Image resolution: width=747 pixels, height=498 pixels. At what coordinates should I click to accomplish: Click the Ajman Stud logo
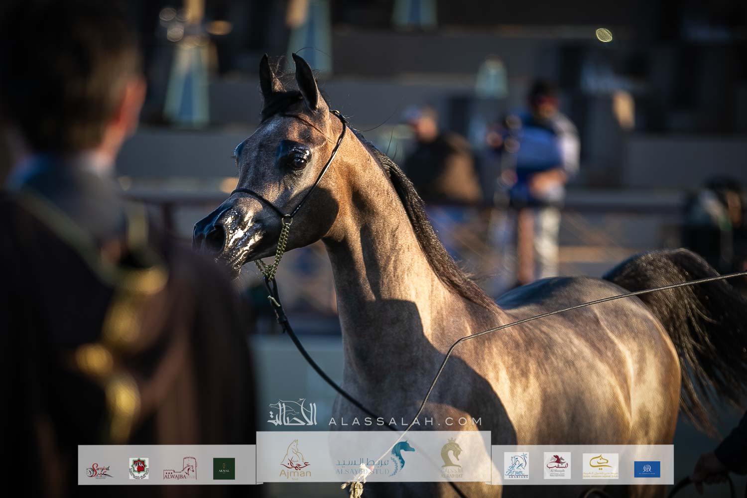coord(295,462)
